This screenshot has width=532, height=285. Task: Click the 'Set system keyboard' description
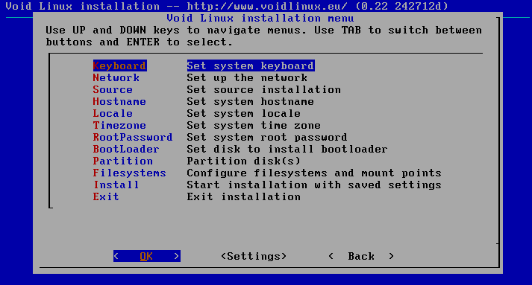coord(251,65)
